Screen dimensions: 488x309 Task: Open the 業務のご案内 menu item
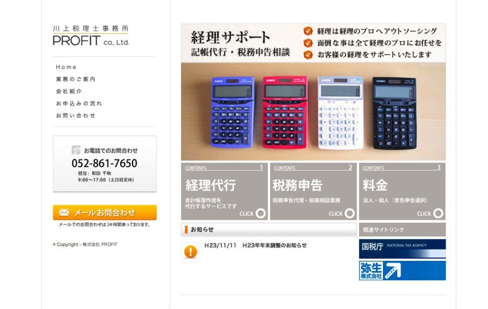[76, 79]
